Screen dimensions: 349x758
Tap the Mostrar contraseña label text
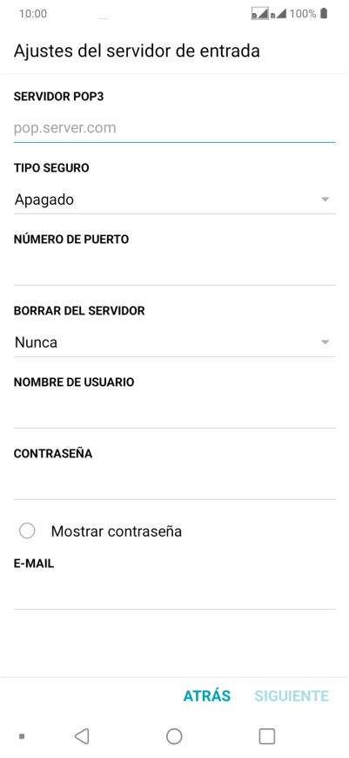click(x=117, y=531)
